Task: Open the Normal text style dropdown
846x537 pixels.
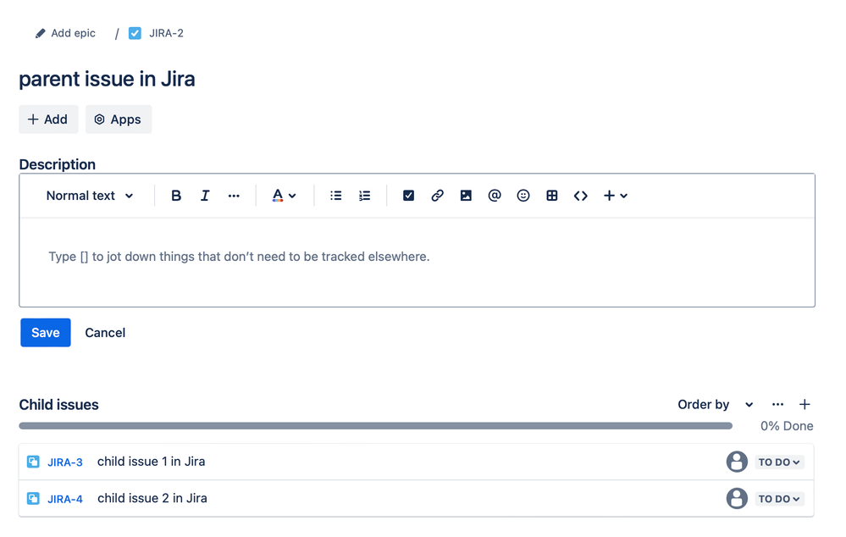Action: coord(90,196)
